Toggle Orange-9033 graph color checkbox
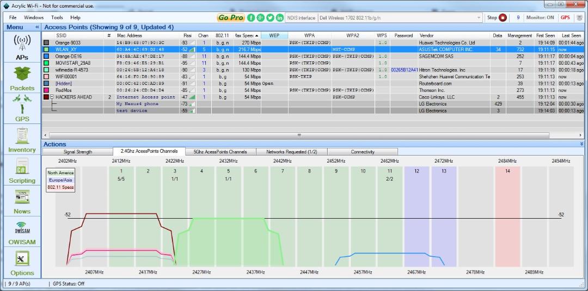The height and width of the screenshot is (291, 588). pyautogui.click(x=46, y=42)
